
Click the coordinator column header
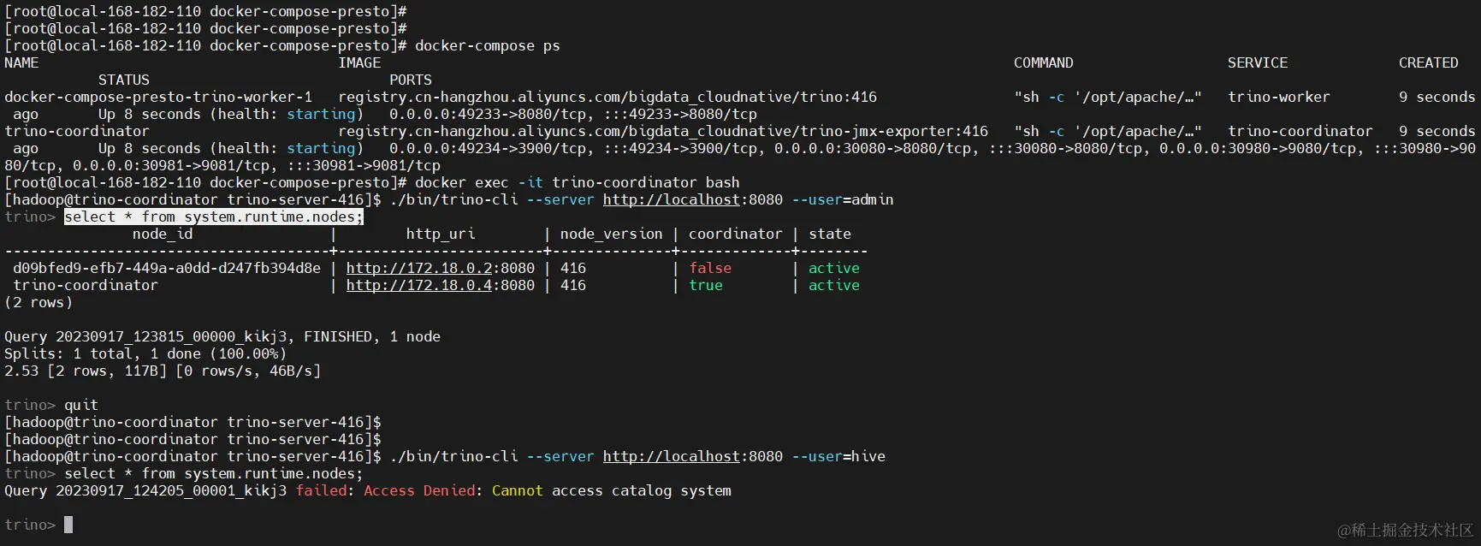(736, 234)
